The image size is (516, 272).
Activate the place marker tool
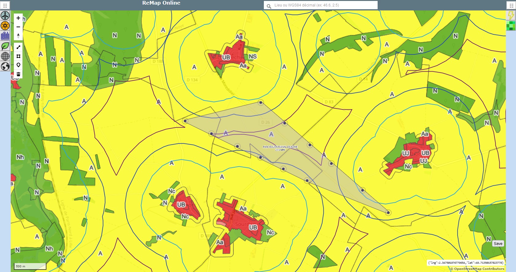point(18,65)
